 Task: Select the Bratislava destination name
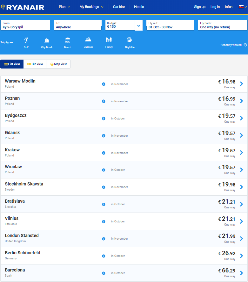click(x=15, y=201)
